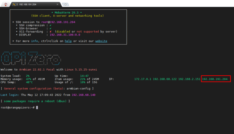Click the armbian-config command text

click(x=79, y=88)
